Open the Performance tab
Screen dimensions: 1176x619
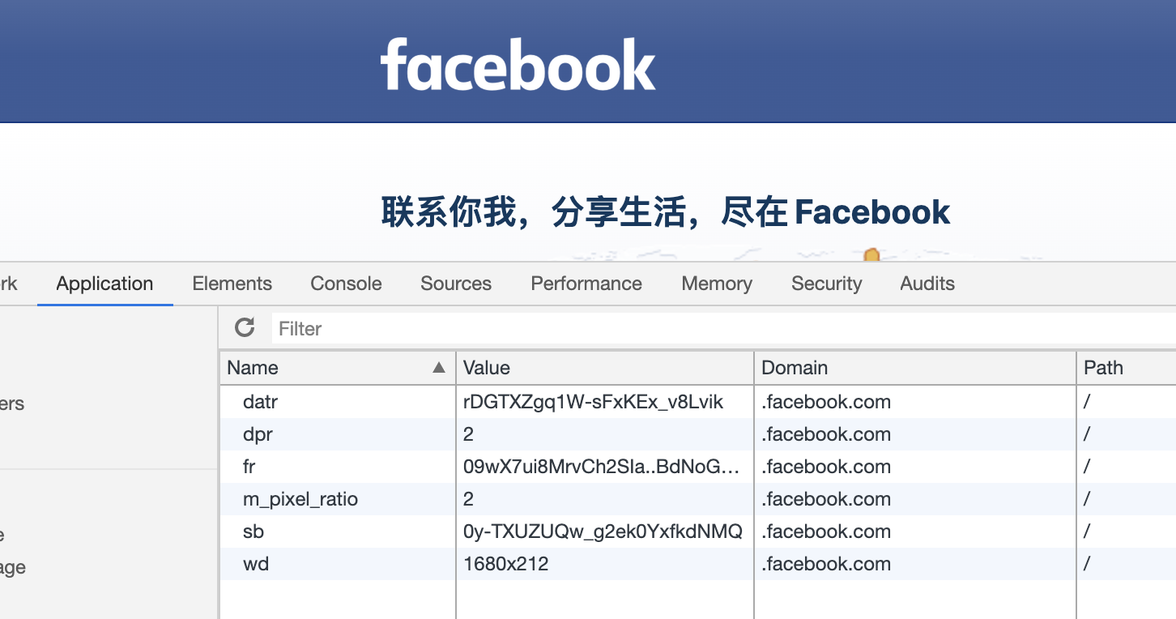586,284
